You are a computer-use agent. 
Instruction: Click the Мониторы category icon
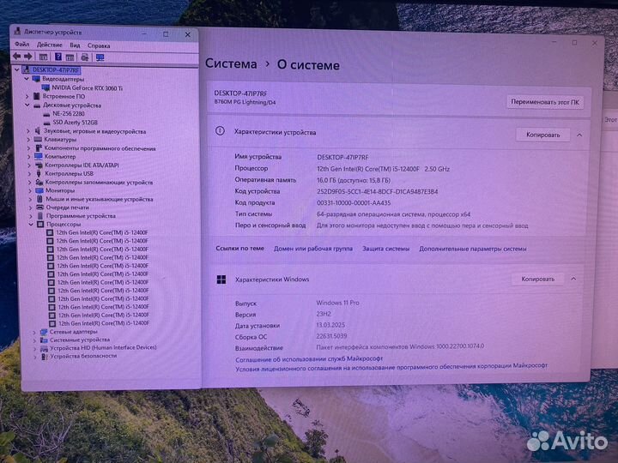pos(39,190)
